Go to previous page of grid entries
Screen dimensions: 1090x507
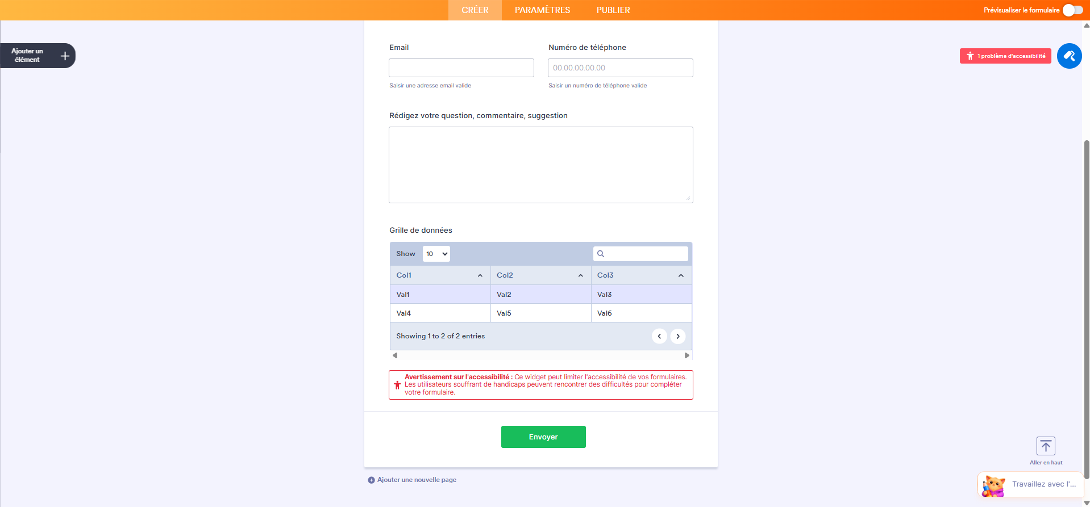coord(659,336)
